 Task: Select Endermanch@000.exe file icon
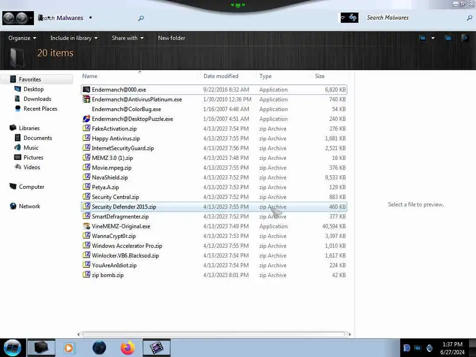point(86,90)
